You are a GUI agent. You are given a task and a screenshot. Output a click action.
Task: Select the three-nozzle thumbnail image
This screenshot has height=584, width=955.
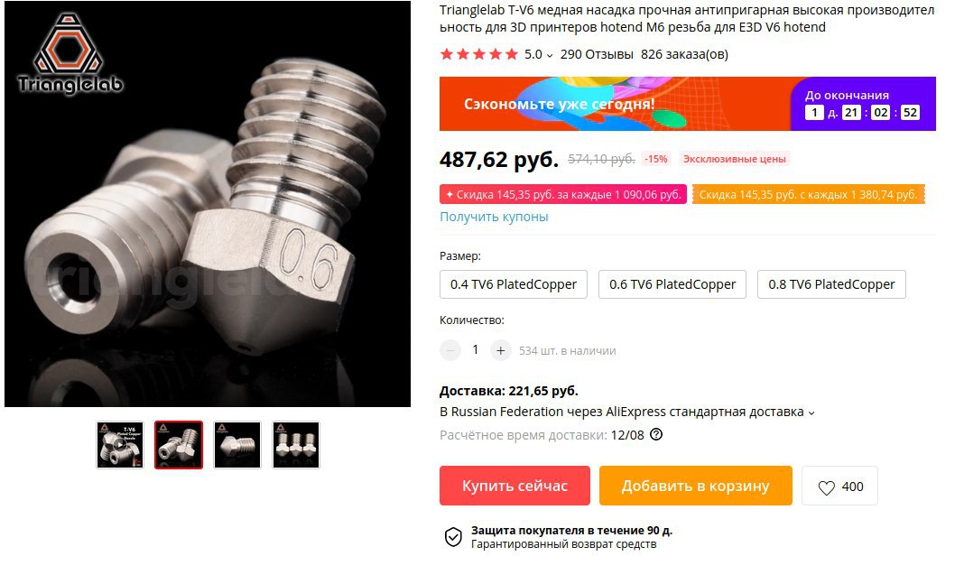pyautogui.click(x=296, y=445)
